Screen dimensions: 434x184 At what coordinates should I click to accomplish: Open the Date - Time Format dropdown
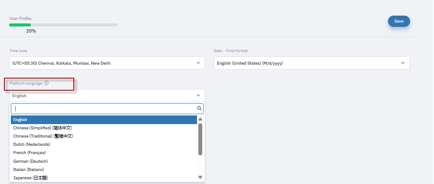[312, 63]
